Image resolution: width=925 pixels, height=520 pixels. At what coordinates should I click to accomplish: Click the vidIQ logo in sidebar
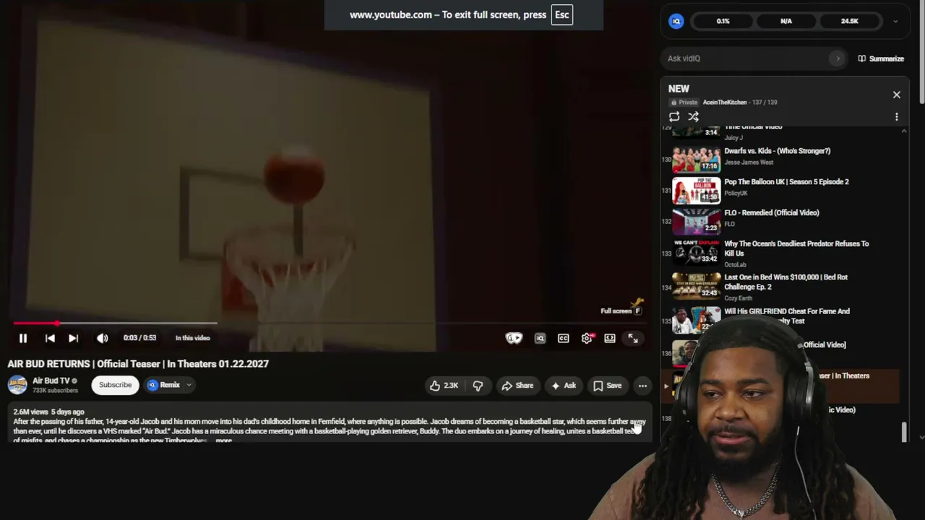tap(676, 21)
